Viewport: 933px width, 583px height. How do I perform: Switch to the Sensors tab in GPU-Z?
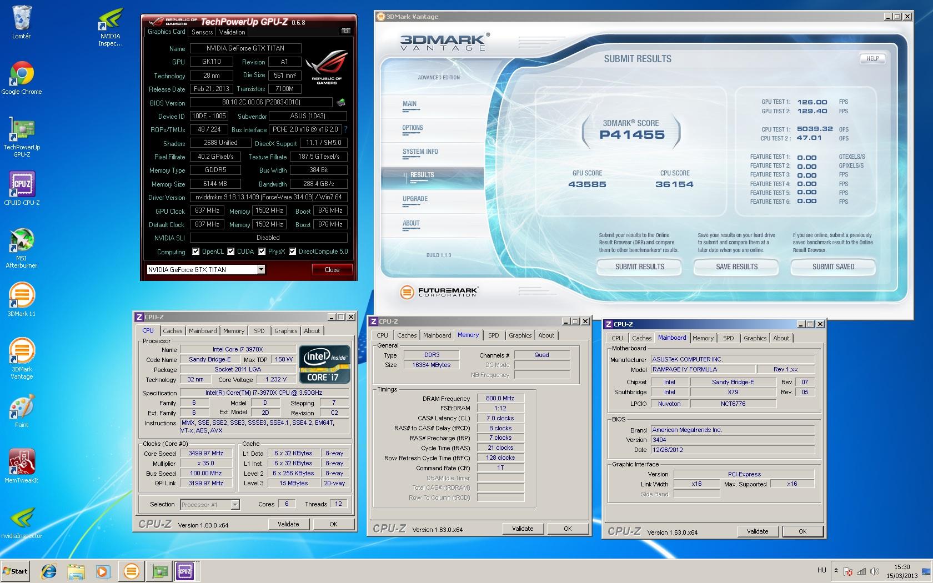coord(202,32)
